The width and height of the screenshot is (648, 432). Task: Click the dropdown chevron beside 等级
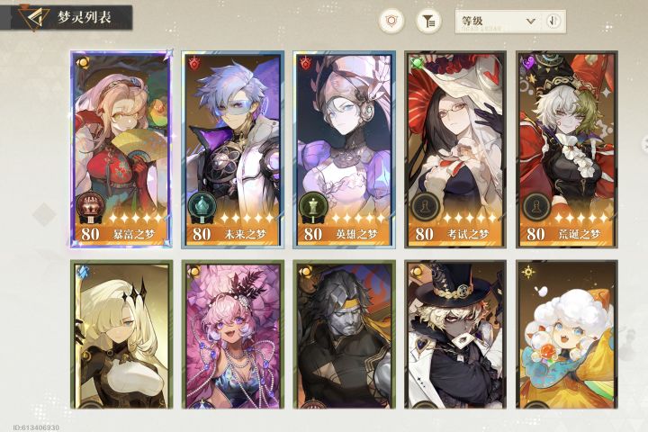coord(531,21)
